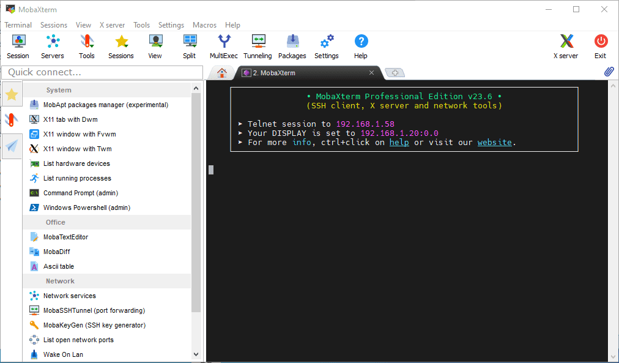Viewport: 619px width, 363px height.
Task: Open Packages from the toolbar
Action: click(292, 47)
